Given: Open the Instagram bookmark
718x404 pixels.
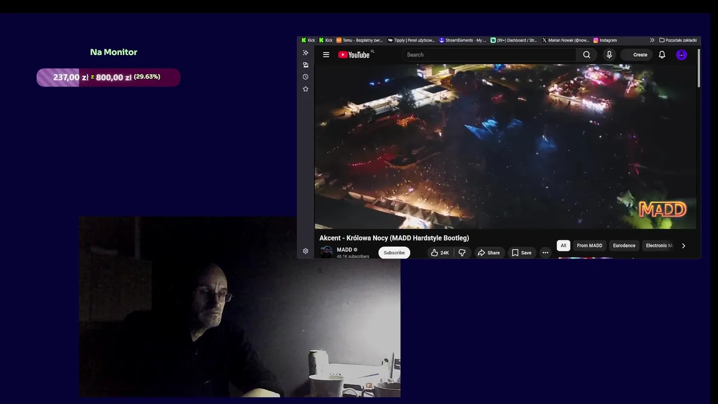Looking at the screenshot, I should coord(605,40).
